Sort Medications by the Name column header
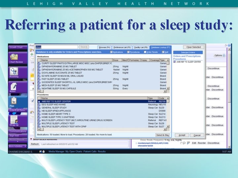The width and height of the screenshot is (238, 178). point(77,60)
